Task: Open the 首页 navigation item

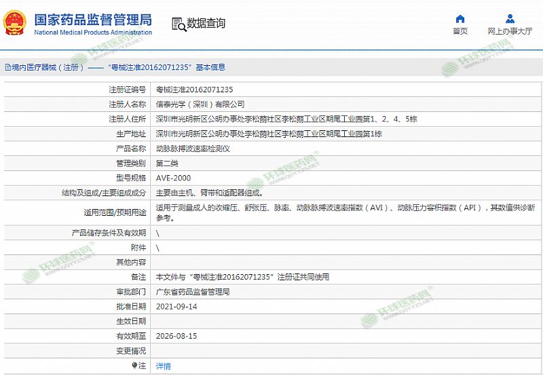Action: coord(460,31)
